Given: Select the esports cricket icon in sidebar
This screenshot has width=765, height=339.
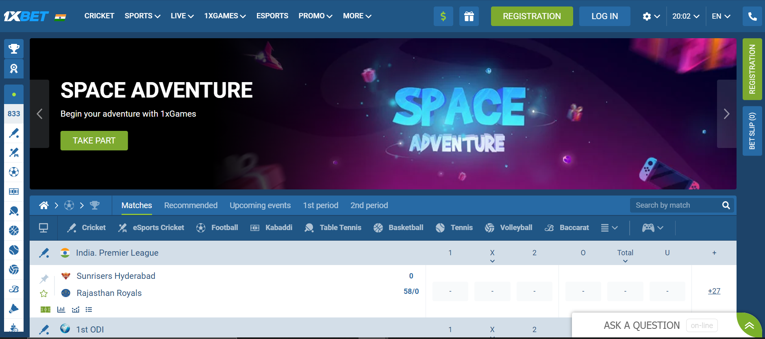Looking at the screenshot, I should click(x=14, y=152).
